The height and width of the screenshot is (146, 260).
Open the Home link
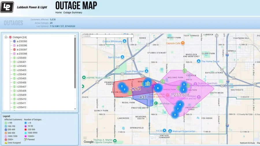coord(58,12)
